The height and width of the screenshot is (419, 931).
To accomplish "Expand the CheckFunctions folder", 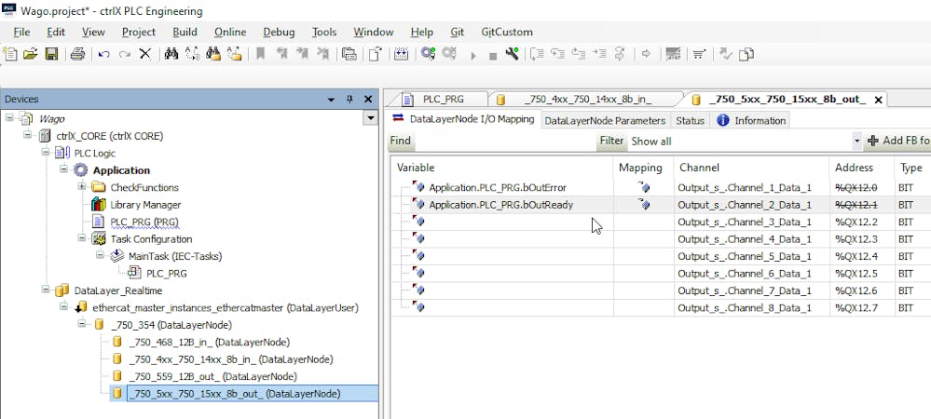I will click(81, 186).
